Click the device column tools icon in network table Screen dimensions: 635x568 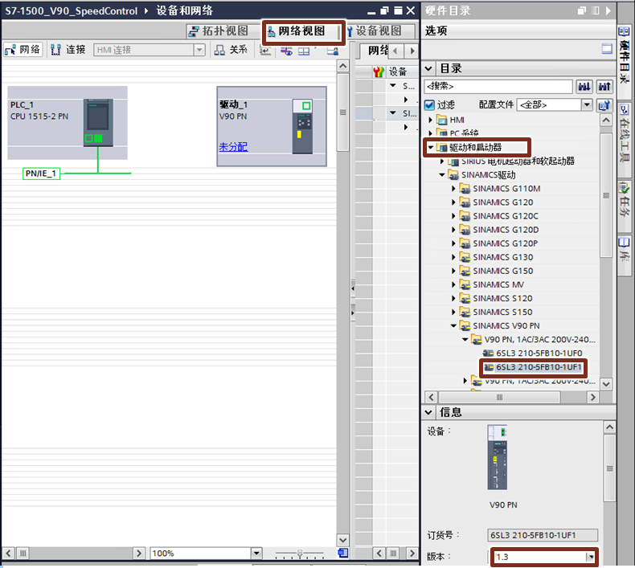379,72
